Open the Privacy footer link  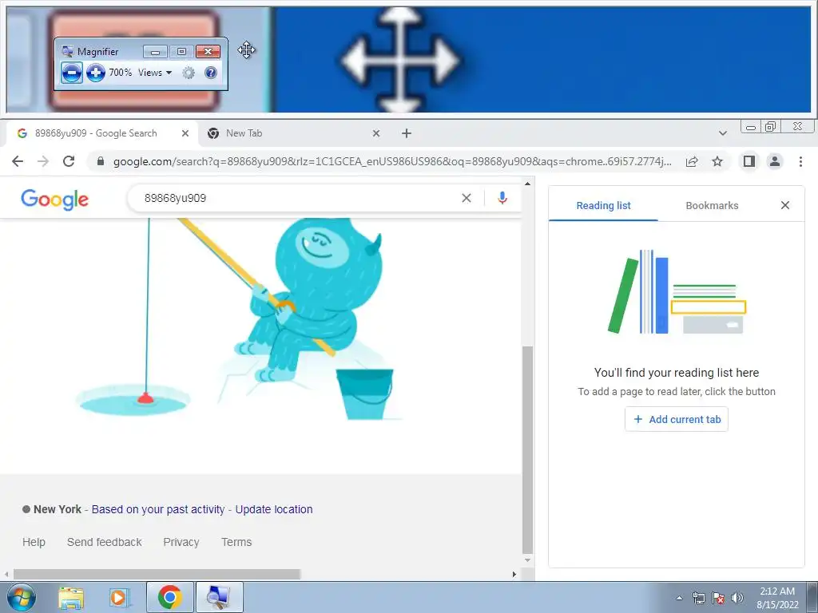click(x=181, y=542)
